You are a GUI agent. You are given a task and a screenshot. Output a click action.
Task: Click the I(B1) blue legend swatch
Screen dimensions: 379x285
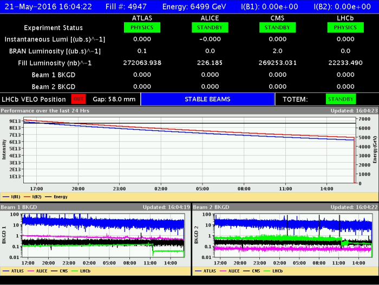(x=6, y=197)
